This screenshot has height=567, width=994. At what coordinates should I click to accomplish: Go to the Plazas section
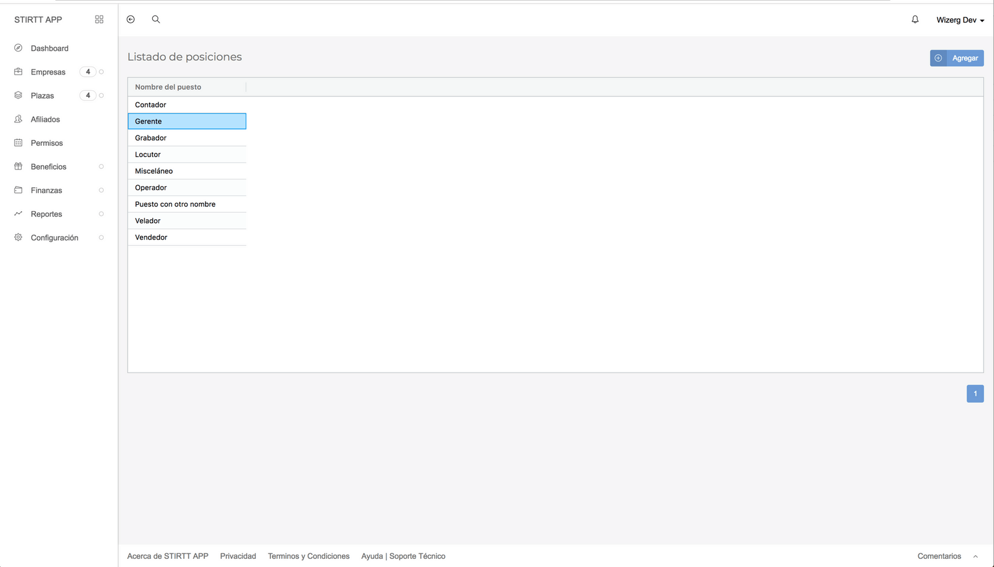click(x=42, y=96)
